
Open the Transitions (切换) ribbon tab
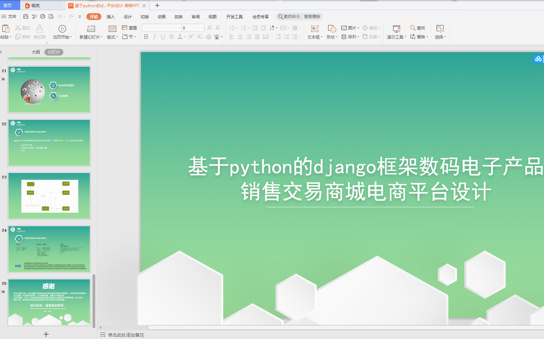coord(145,17)
